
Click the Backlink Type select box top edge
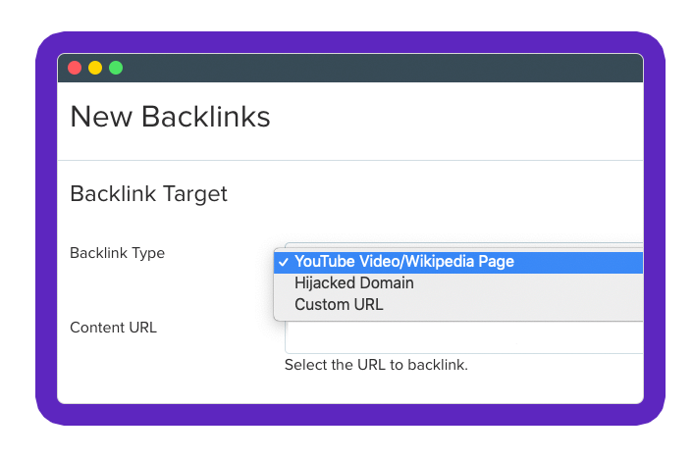[x=464, y=245]
